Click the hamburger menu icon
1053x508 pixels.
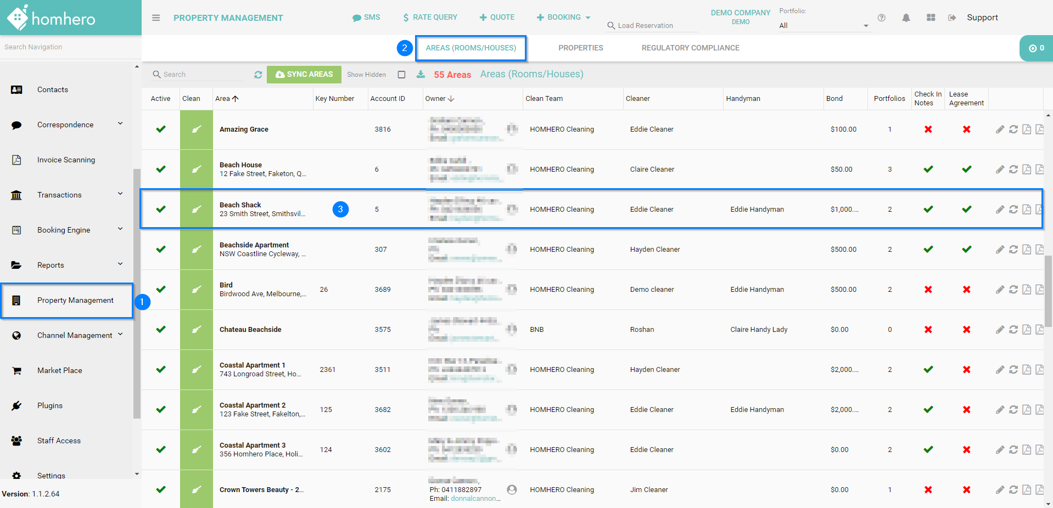click(x=156, y=18)
